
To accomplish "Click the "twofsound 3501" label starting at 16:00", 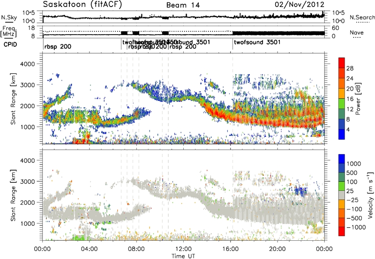I will tap(257, 43).
